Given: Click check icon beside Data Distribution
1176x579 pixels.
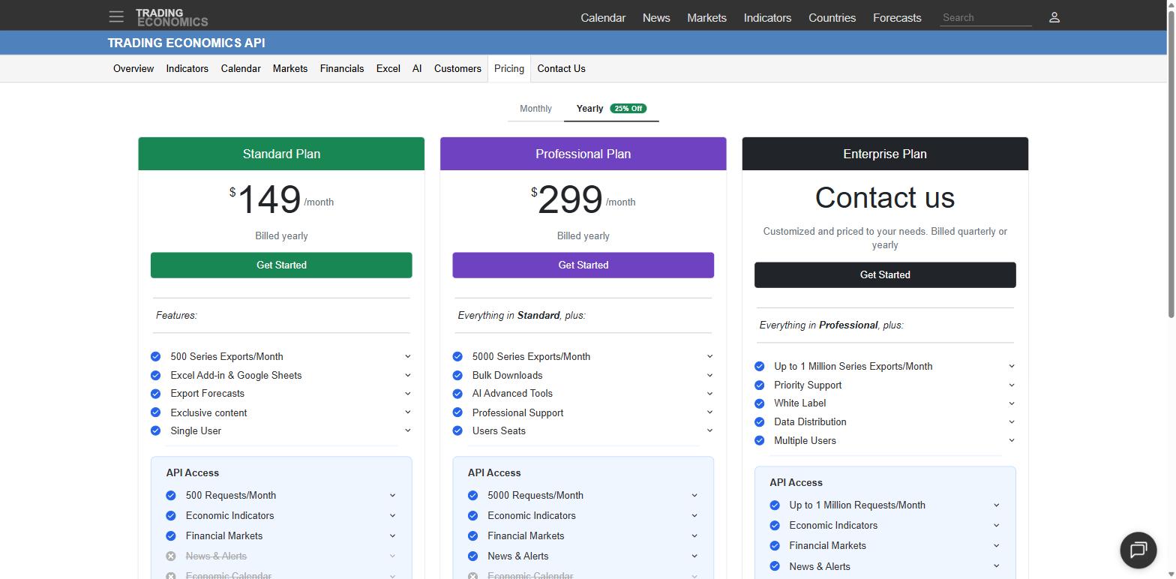Looking at the screenshot, I should click(x=759, y=422).
